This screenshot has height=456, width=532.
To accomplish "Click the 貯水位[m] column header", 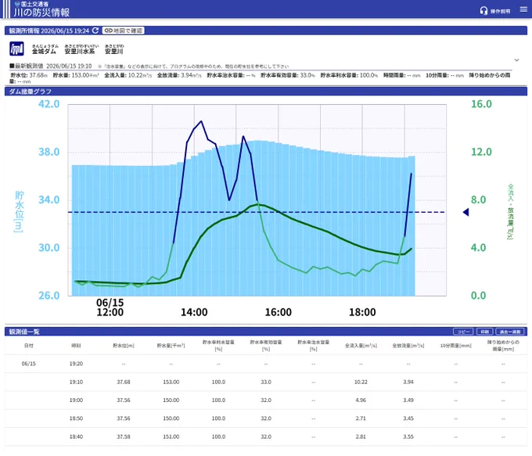I will (124, 346).
